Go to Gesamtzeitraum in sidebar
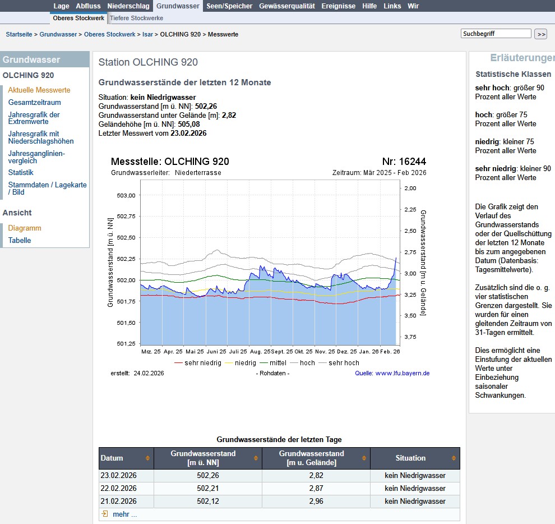Image resolution: width=555 pixels, height=524 pixels. pyautogui.click(x=35, y=103)
